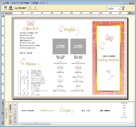The width and height of the screenshot is (136, 127).
Task: Open the 100% zoom dropdown
Action: click(119, 9)
